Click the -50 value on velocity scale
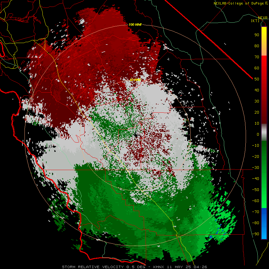Viewport: 269px width, 269px height. pyautogui.click(x=256, y=190)
